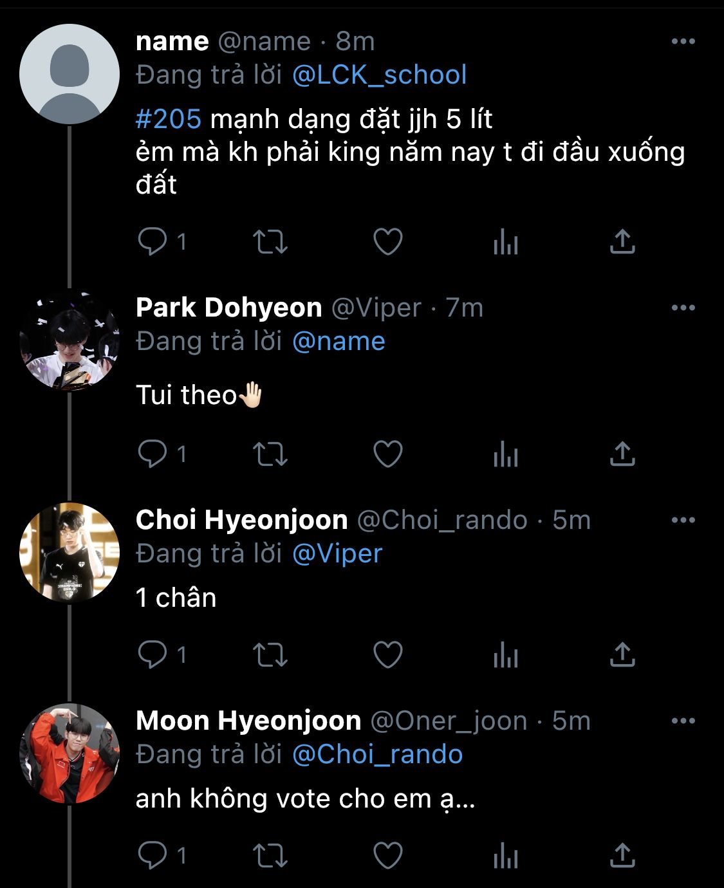Open Choi Hyeonjoon's display name
Viewport: 724px width, 888px height.
click(x=241, y=520)
